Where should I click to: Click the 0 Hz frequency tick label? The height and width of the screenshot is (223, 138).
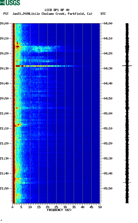tap(12, 207)
